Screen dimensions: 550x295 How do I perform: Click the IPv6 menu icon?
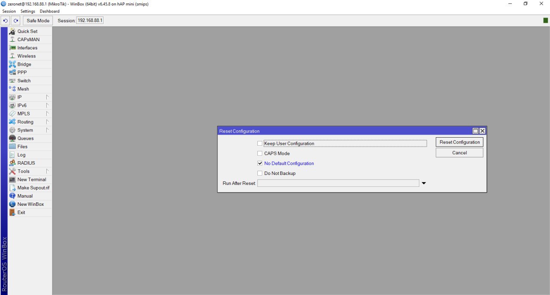pyautogui.click(x=12, y=105)
